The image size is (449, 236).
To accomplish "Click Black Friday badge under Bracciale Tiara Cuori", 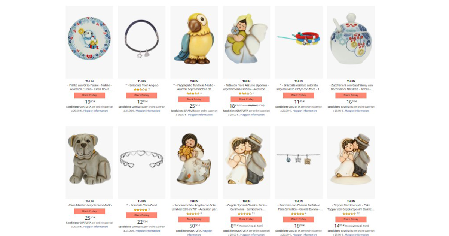I will [x=142, y=215].
